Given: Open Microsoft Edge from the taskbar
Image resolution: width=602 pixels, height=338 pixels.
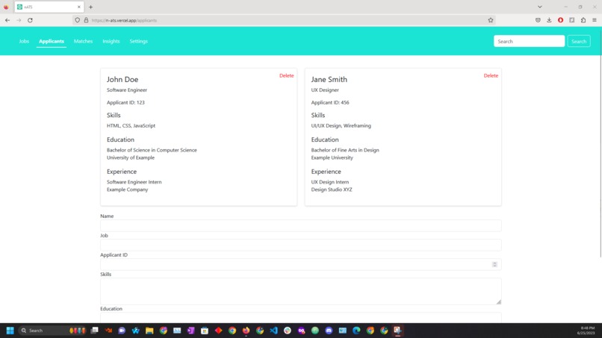Looking at the screenshot, I should coord(356,331).
